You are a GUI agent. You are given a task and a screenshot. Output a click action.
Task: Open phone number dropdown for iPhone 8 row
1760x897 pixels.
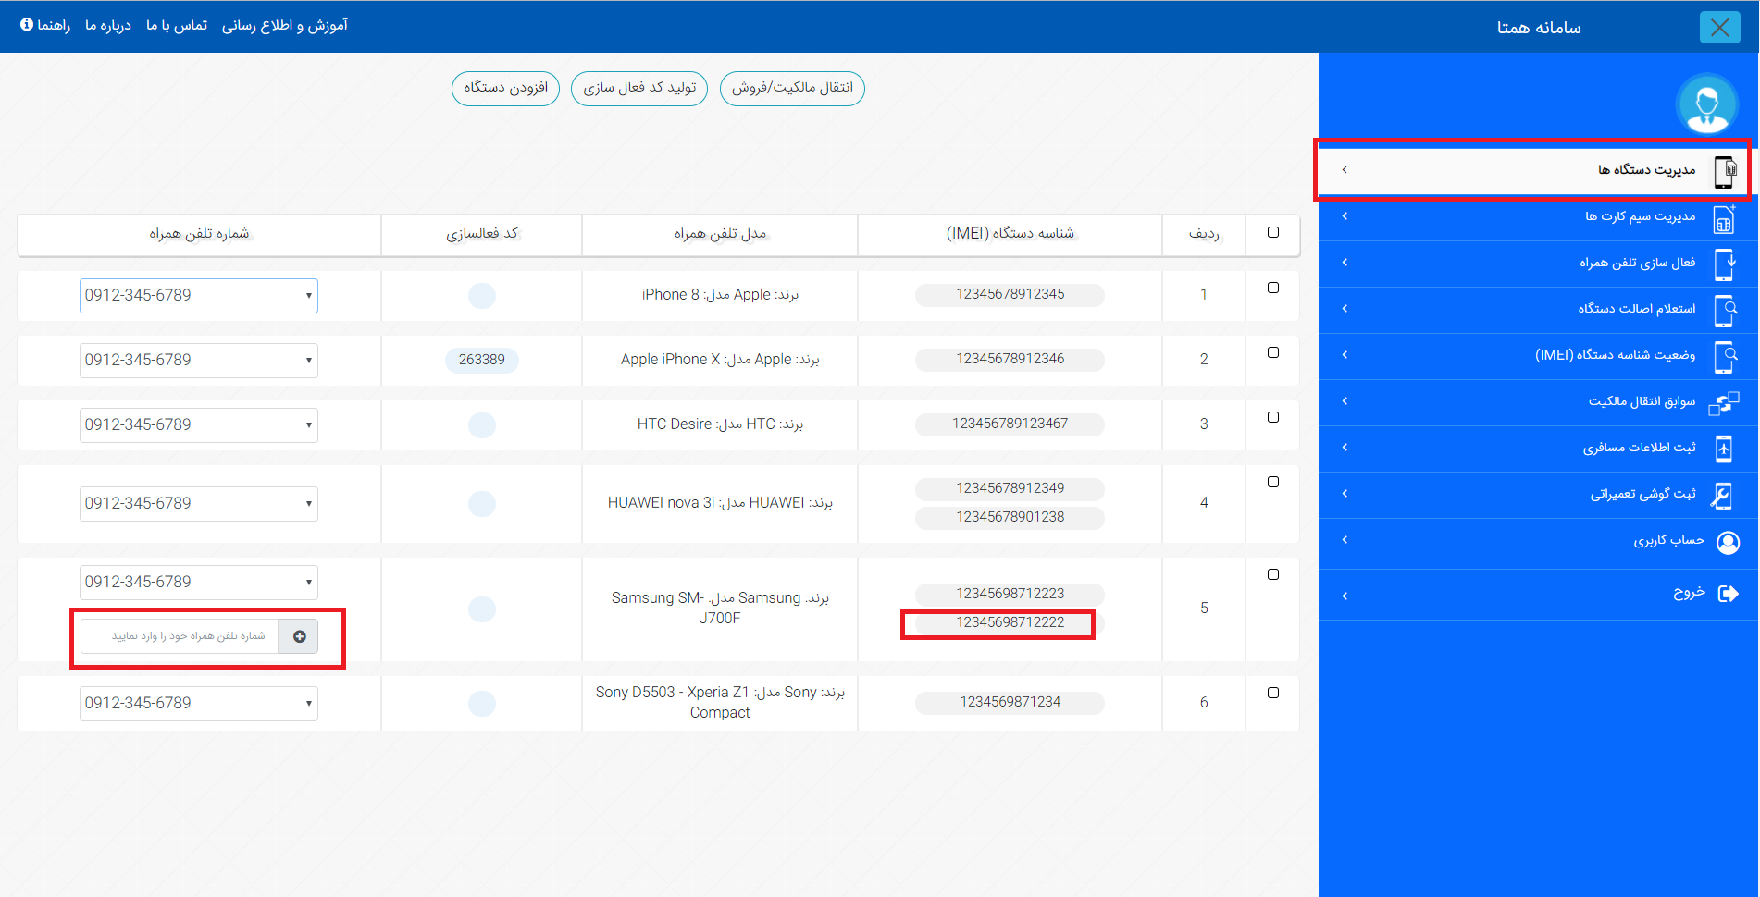point(199,296)
